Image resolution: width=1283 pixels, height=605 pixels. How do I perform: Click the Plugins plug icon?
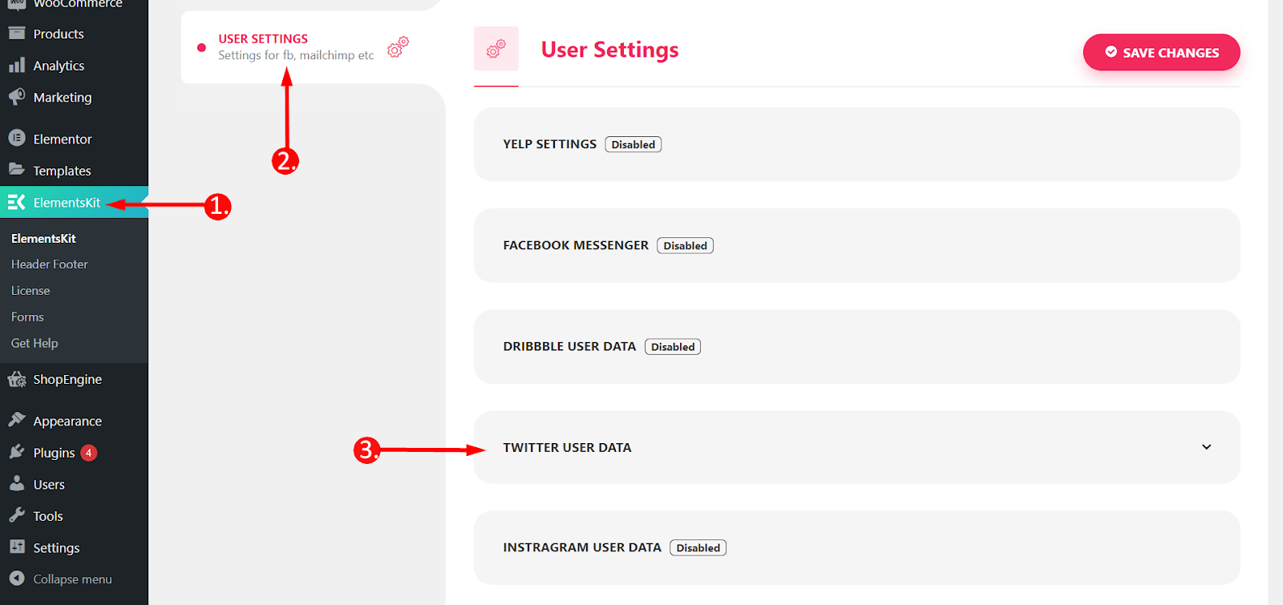[x=17, y=452]
